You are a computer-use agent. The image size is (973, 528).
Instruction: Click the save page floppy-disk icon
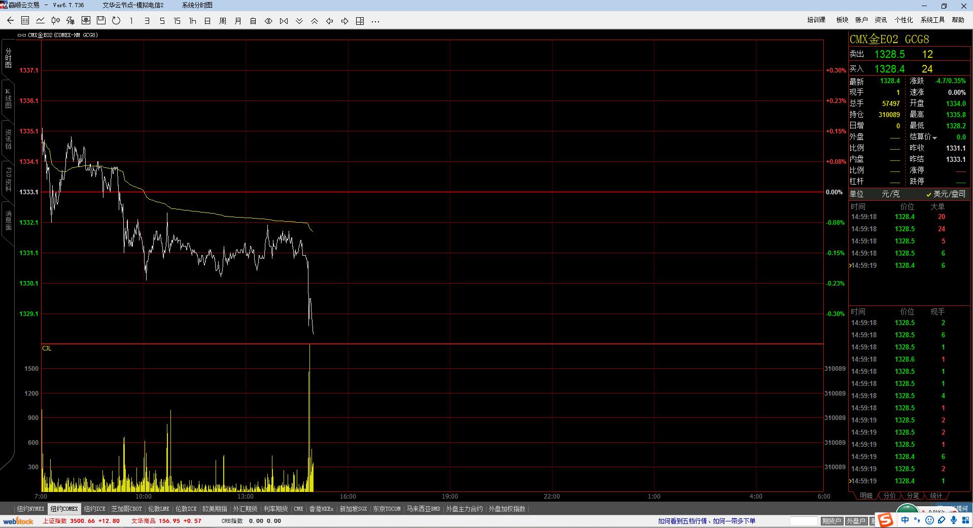101,21
